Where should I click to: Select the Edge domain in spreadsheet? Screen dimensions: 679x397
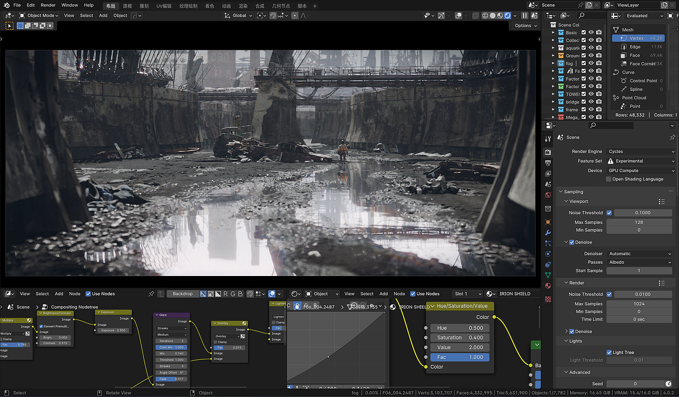point(638,47)
